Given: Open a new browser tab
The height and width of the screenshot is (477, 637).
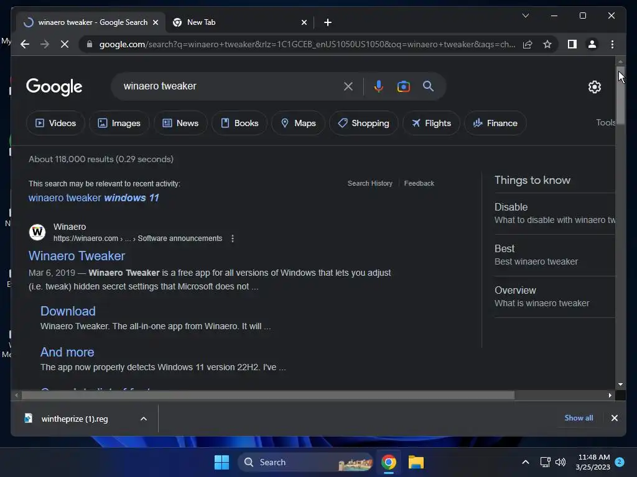Looking at the screenshot, I should coord(328,22).
